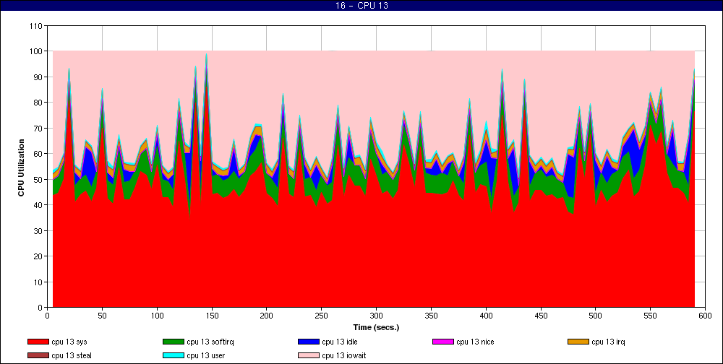The height and width of the screenshot is (364, 723).
Task: Click the 'CPU Utilization' y-axis label
Action: tap(21, 166)
